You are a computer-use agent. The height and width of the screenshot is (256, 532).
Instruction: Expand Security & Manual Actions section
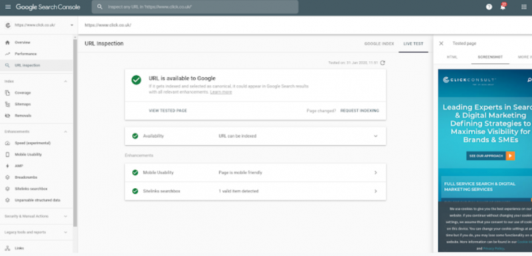coord(37,216)
